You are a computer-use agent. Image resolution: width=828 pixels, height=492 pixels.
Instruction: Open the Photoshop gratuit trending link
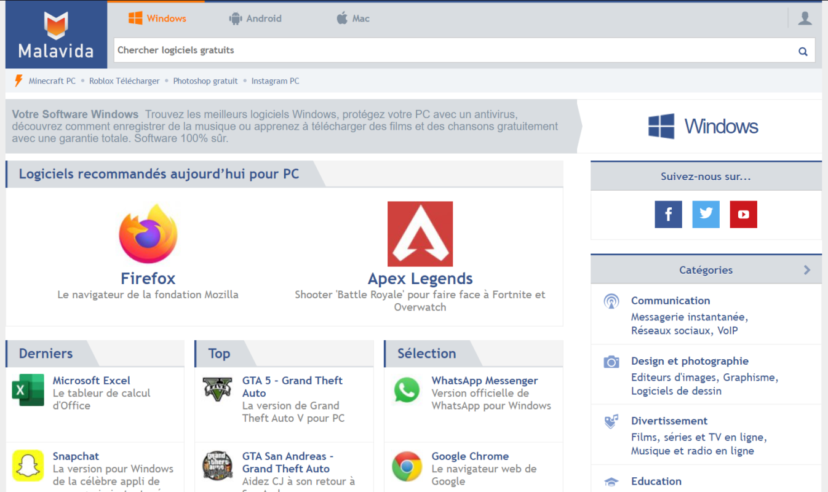(x=205, y=81)
